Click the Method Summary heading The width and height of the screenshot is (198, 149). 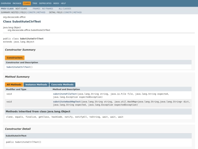[17, 77]
